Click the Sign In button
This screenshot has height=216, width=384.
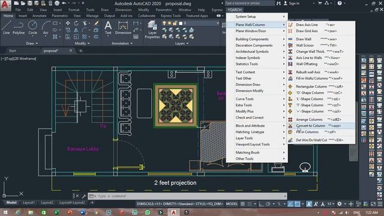[x=292, y=4]
